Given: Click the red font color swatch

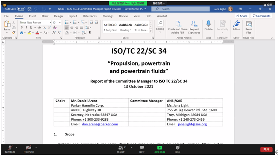Looking at the screenshot, I should pyautogui.click(x=38, y=33).
